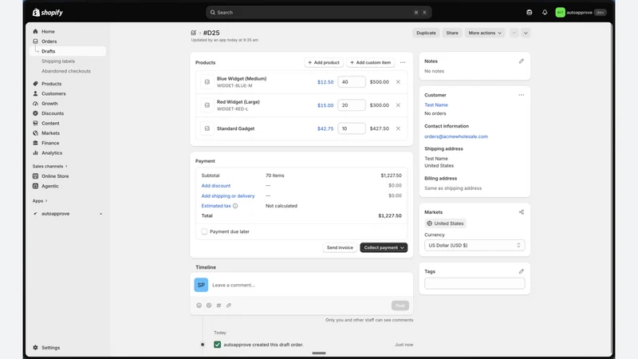Image resolution: width=638 pixels, height=359 pixels.
Task: Click the Markets card share icon
Action: [522, 212]
